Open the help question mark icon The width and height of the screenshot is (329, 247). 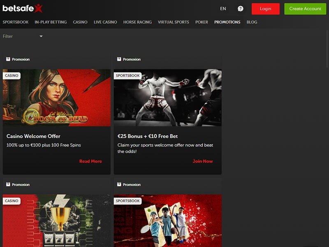click(x=240, y=8)
